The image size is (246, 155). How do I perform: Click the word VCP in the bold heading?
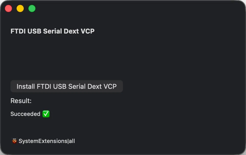click(x=88, y=31)
